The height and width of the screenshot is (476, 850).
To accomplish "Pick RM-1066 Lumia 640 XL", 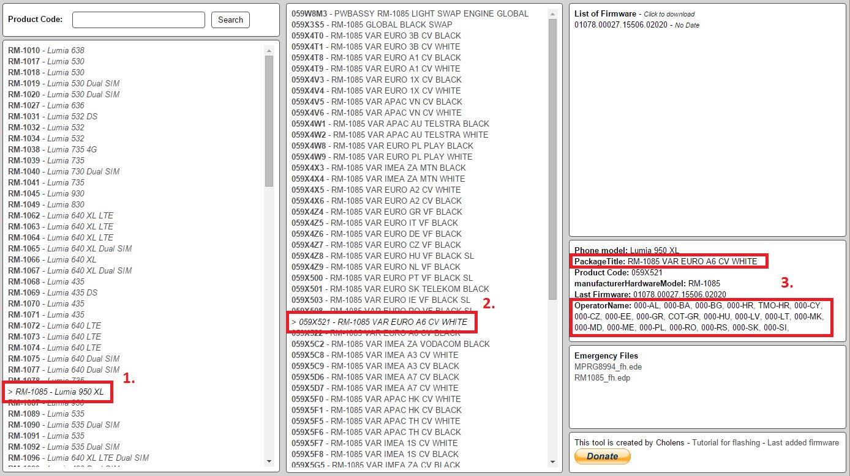I will coord(52,259).
